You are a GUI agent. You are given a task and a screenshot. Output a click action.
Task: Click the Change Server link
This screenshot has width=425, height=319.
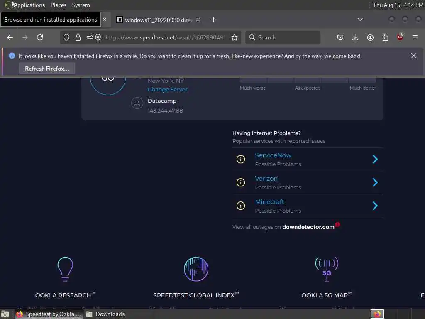point(168,90)
